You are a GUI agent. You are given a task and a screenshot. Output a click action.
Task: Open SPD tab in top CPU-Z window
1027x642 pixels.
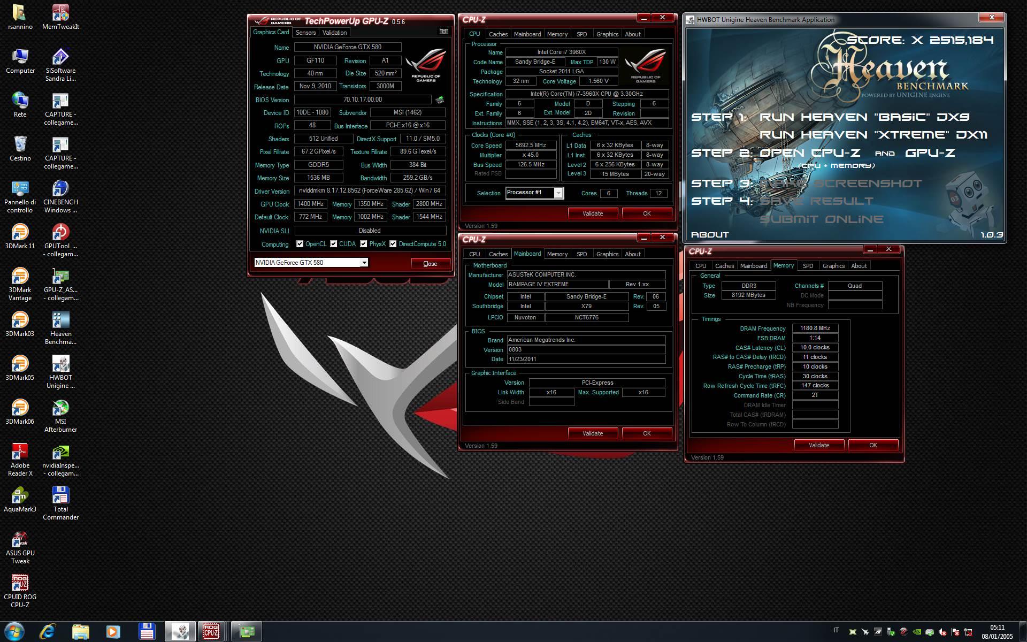click(581, 34)
